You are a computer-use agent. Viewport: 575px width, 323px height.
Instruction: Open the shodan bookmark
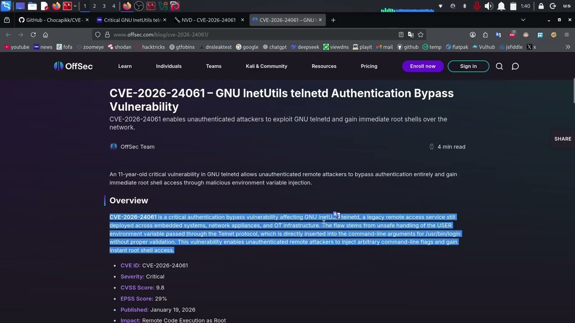pos(119,47)
